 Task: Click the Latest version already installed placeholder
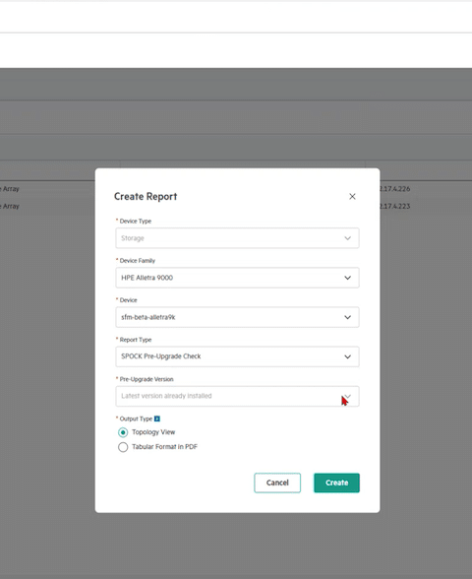166,396
